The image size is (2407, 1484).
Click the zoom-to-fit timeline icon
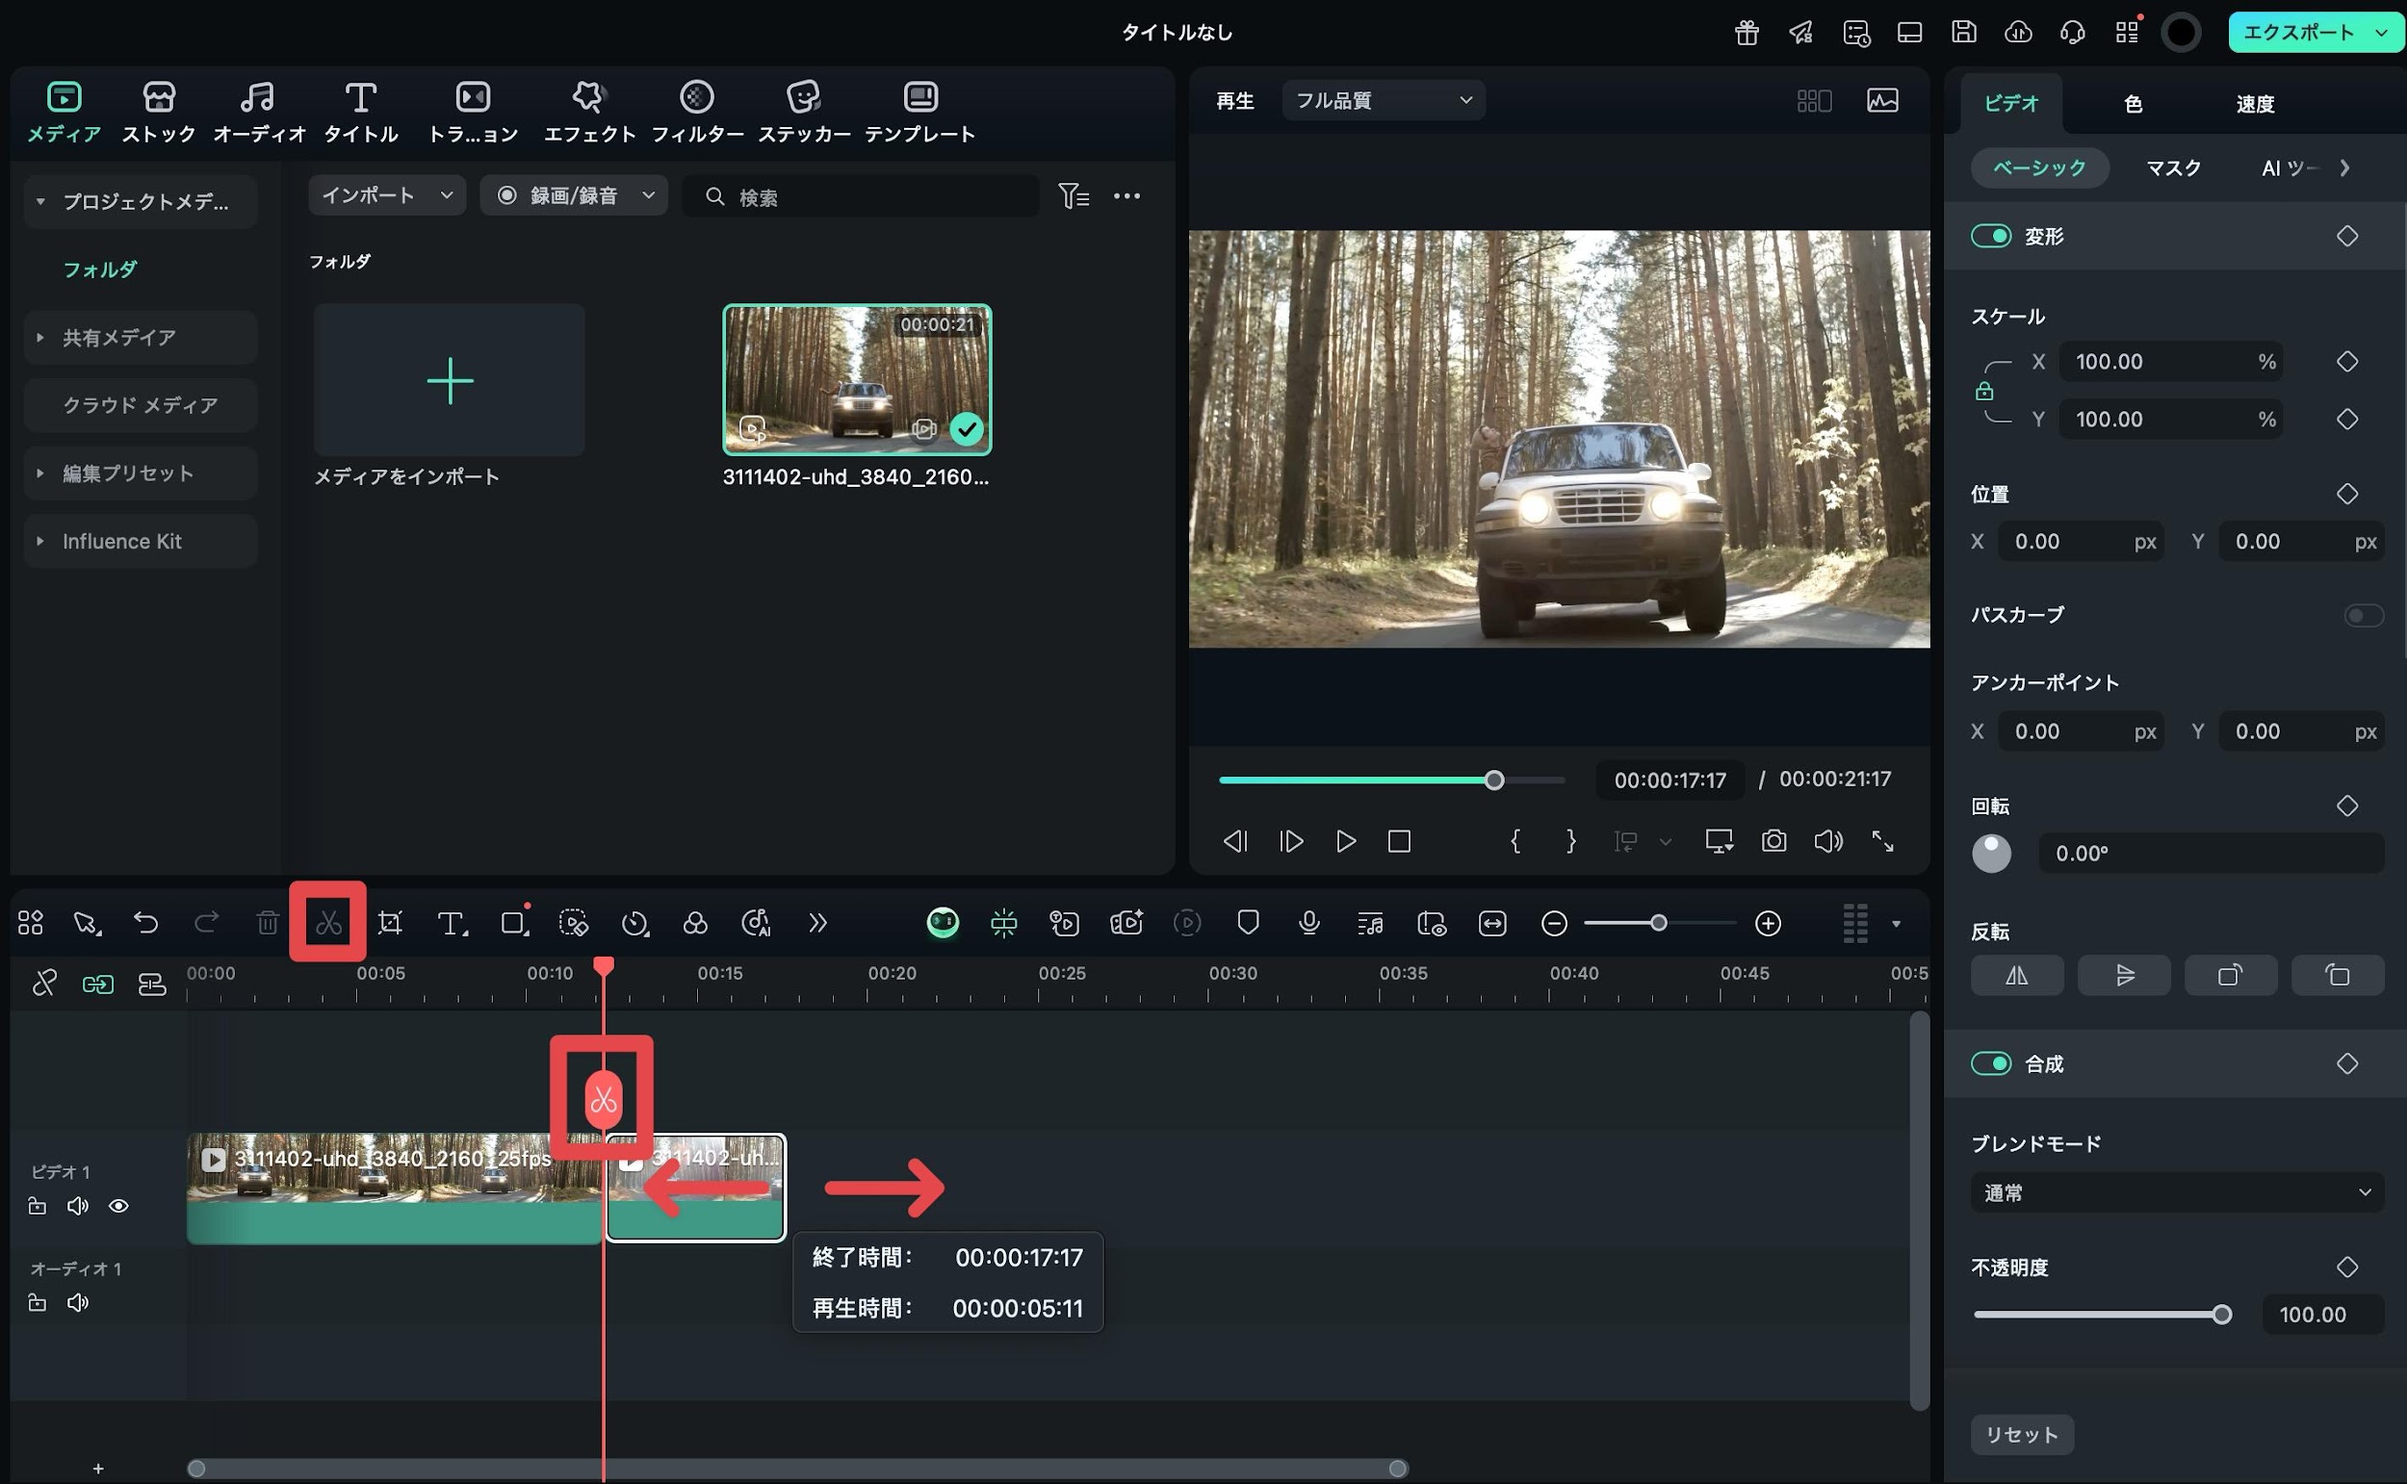coord(1492,923)
